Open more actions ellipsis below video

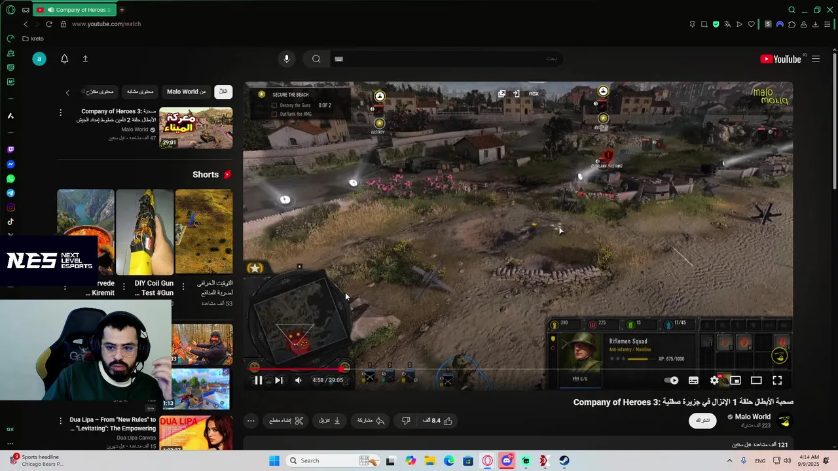pos(251,421)
